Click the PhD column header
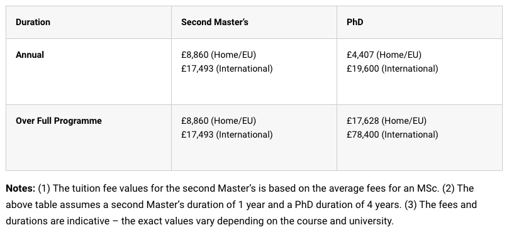 click(355, 22)
